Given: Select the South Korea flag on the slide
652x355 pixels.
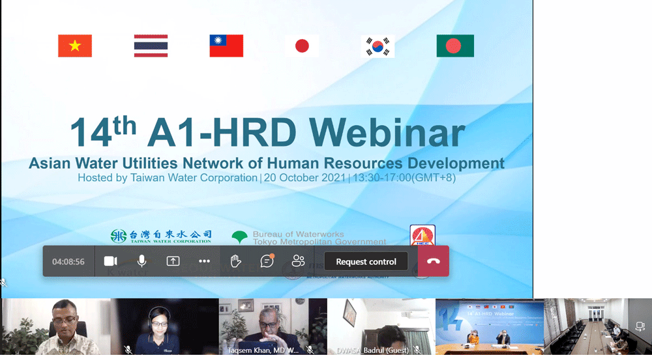Looking at the screenshot, I should tap(378, 46).
